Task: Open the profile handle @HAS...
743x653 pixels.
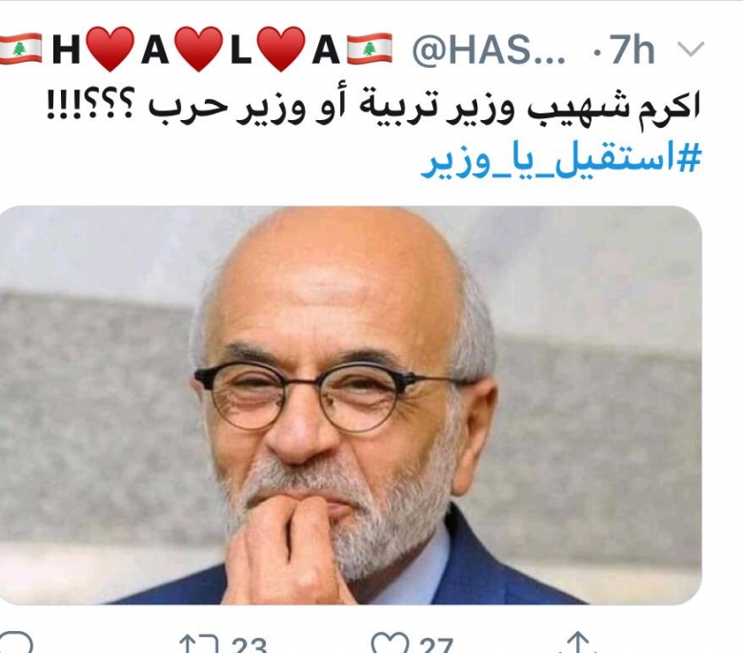Action: coord(489,50)
